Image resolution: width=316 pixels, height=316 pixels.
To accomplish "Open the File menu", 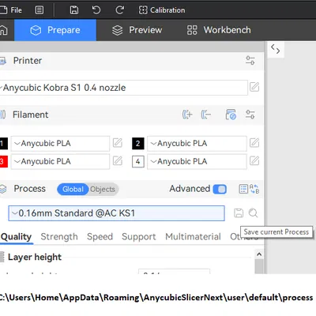I will point(11,10).
